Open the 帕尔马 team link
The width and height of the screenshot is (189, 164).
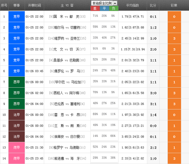(59, 28)
